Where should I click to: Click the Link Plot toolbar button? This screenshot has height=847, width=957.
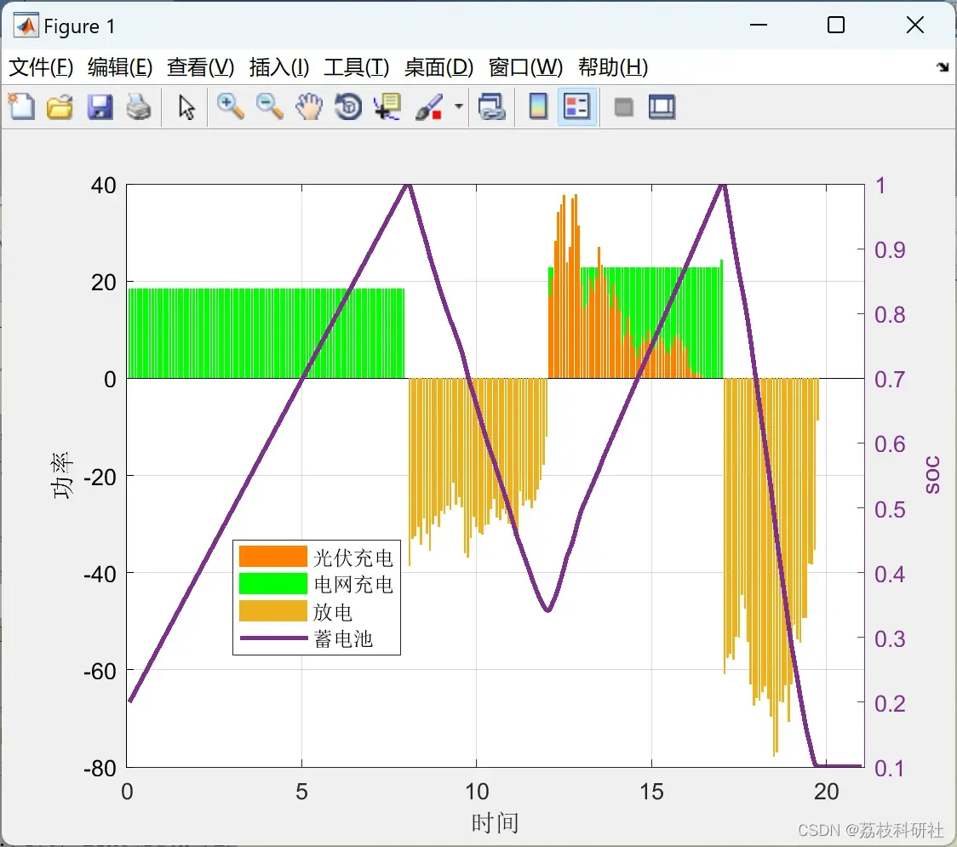(491, 106)
